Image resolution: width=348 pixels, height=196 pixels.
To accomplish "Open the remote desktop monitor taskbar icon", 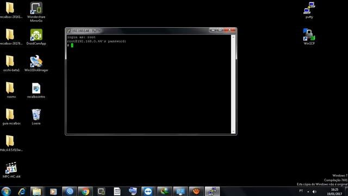I will 180,191.
